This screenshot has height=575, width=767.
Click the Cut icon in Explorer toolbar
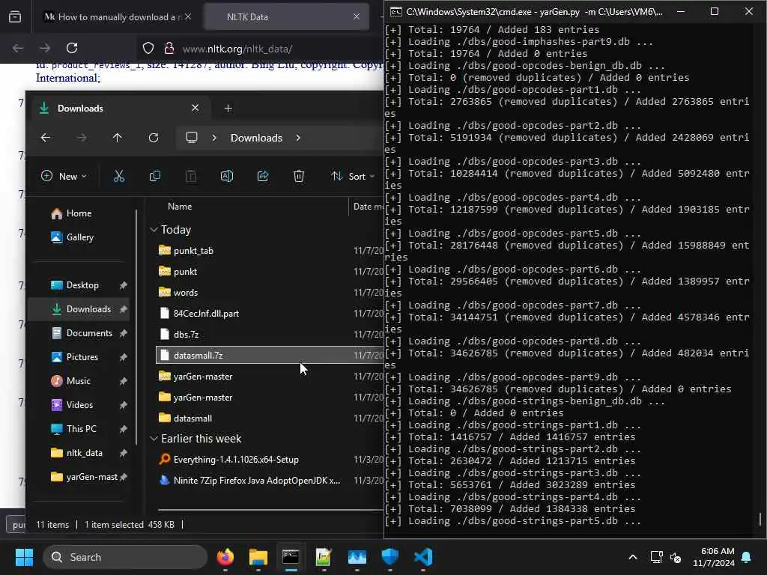119,176
